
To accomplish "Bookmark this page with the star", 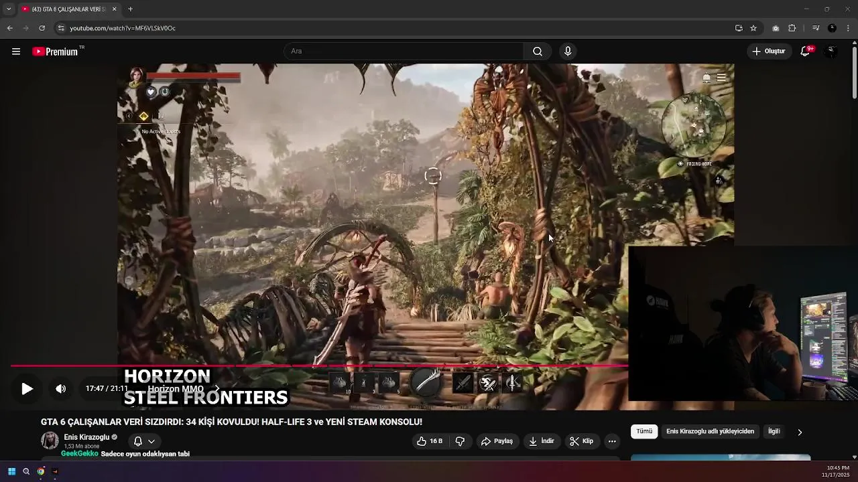I will click(x=753, y=28).
